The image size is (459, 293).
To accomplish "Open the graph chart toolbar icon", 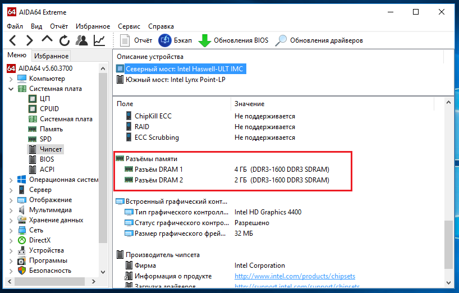I will tap(99, 40).
